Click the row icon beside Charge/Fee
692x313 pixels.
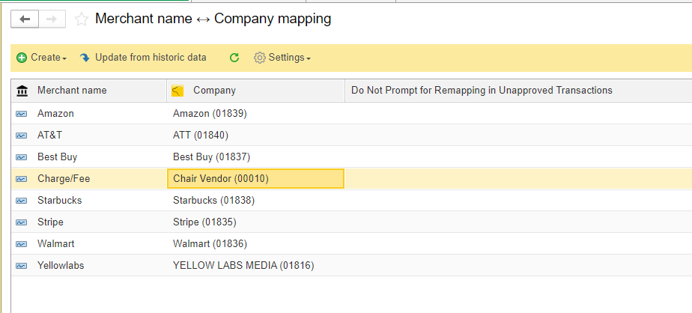click(21, 178)
